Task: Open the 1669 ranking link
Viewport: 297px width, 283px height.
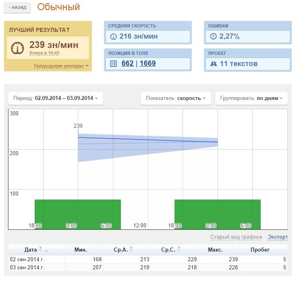Action: click(147, 64)
